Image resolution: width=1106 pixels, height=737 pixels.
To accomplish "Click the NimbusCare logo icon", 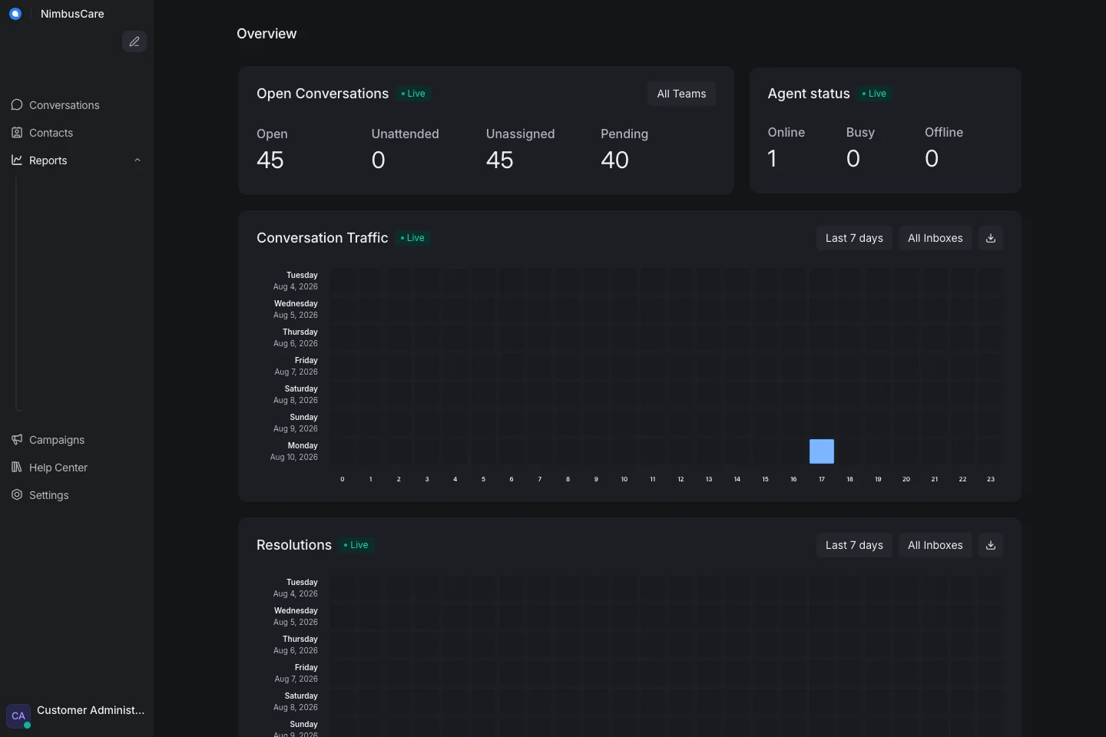I will [15, 14].
